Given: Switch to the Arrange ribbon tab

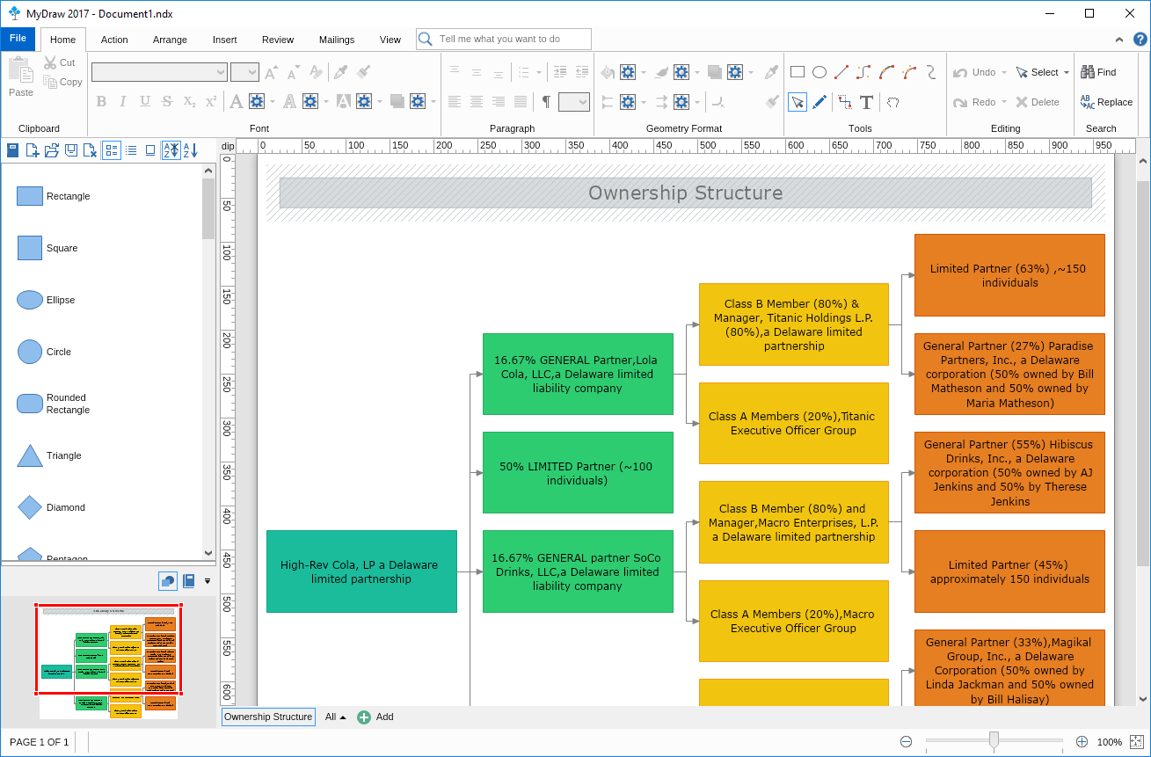Looking at the screenshot, I should [x=170, y=40].
